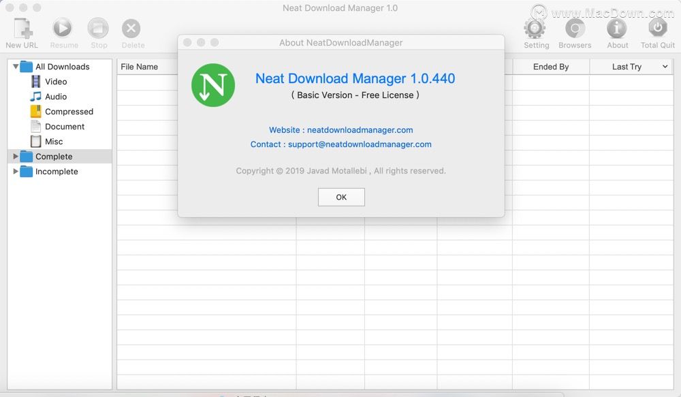Click the Copyright 2019 Javad Motallebi text
This screenshot has width=681, height=397.
tap(341, 171)
